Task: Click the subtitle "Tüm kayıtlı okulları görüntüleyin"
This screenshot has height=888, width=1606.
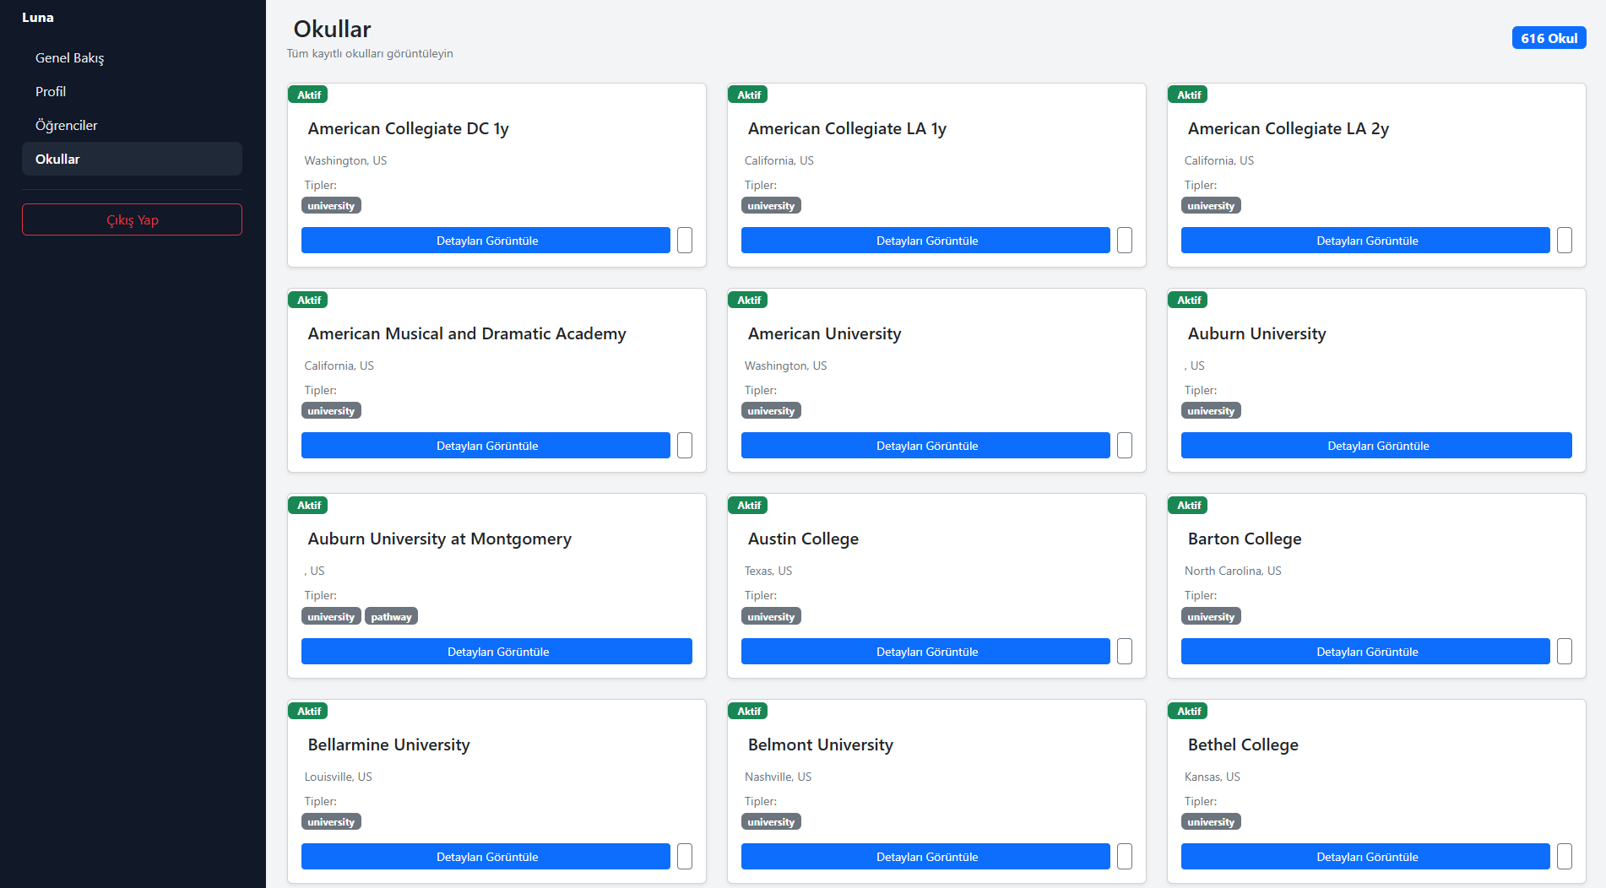Action: 370,53
